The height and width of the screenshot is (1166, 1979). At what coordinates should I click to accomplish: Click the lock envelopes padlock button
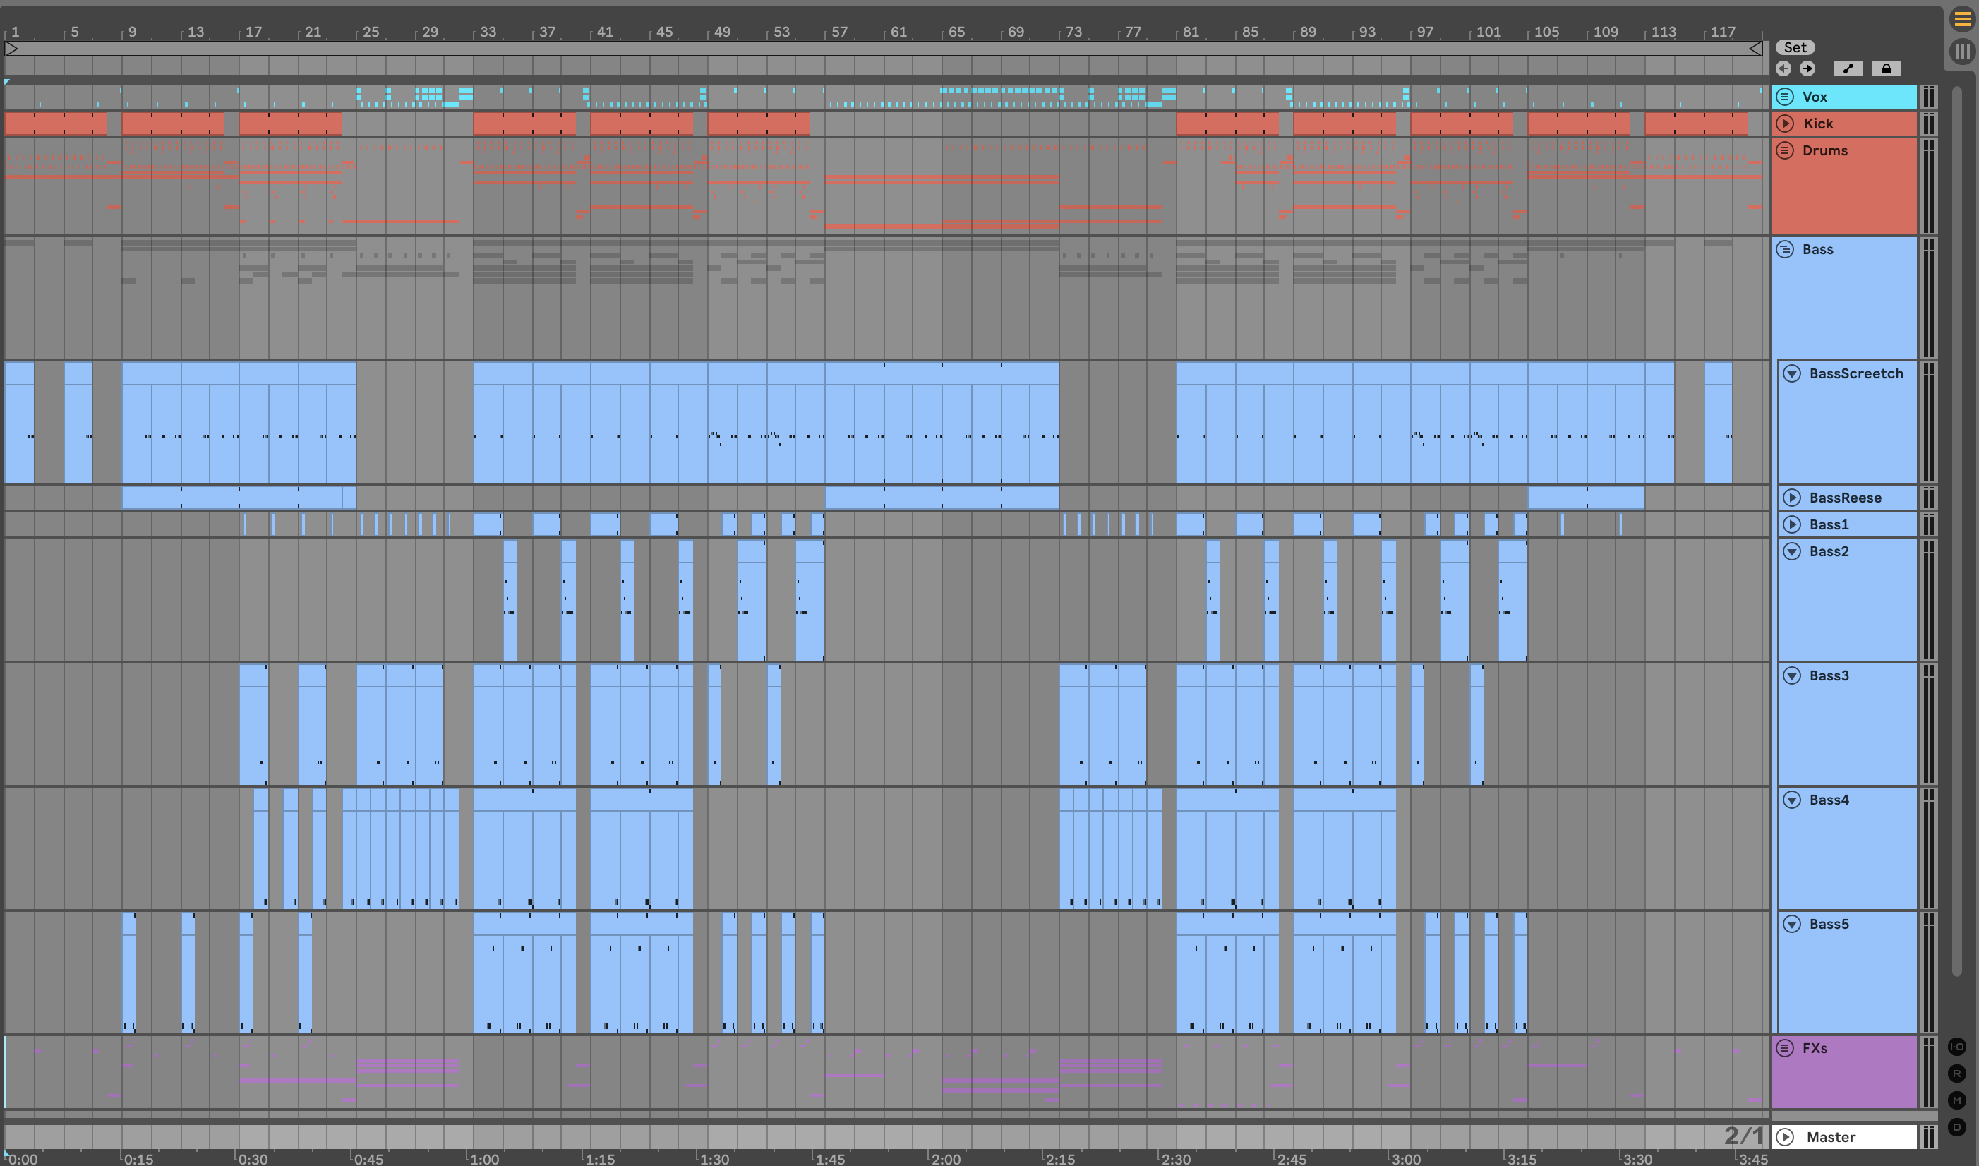pyautogui.click(x=1886, y=68)
